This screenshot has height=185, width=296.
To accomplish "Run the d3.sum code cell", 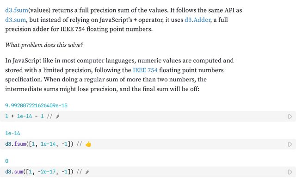I will (290, 172).
